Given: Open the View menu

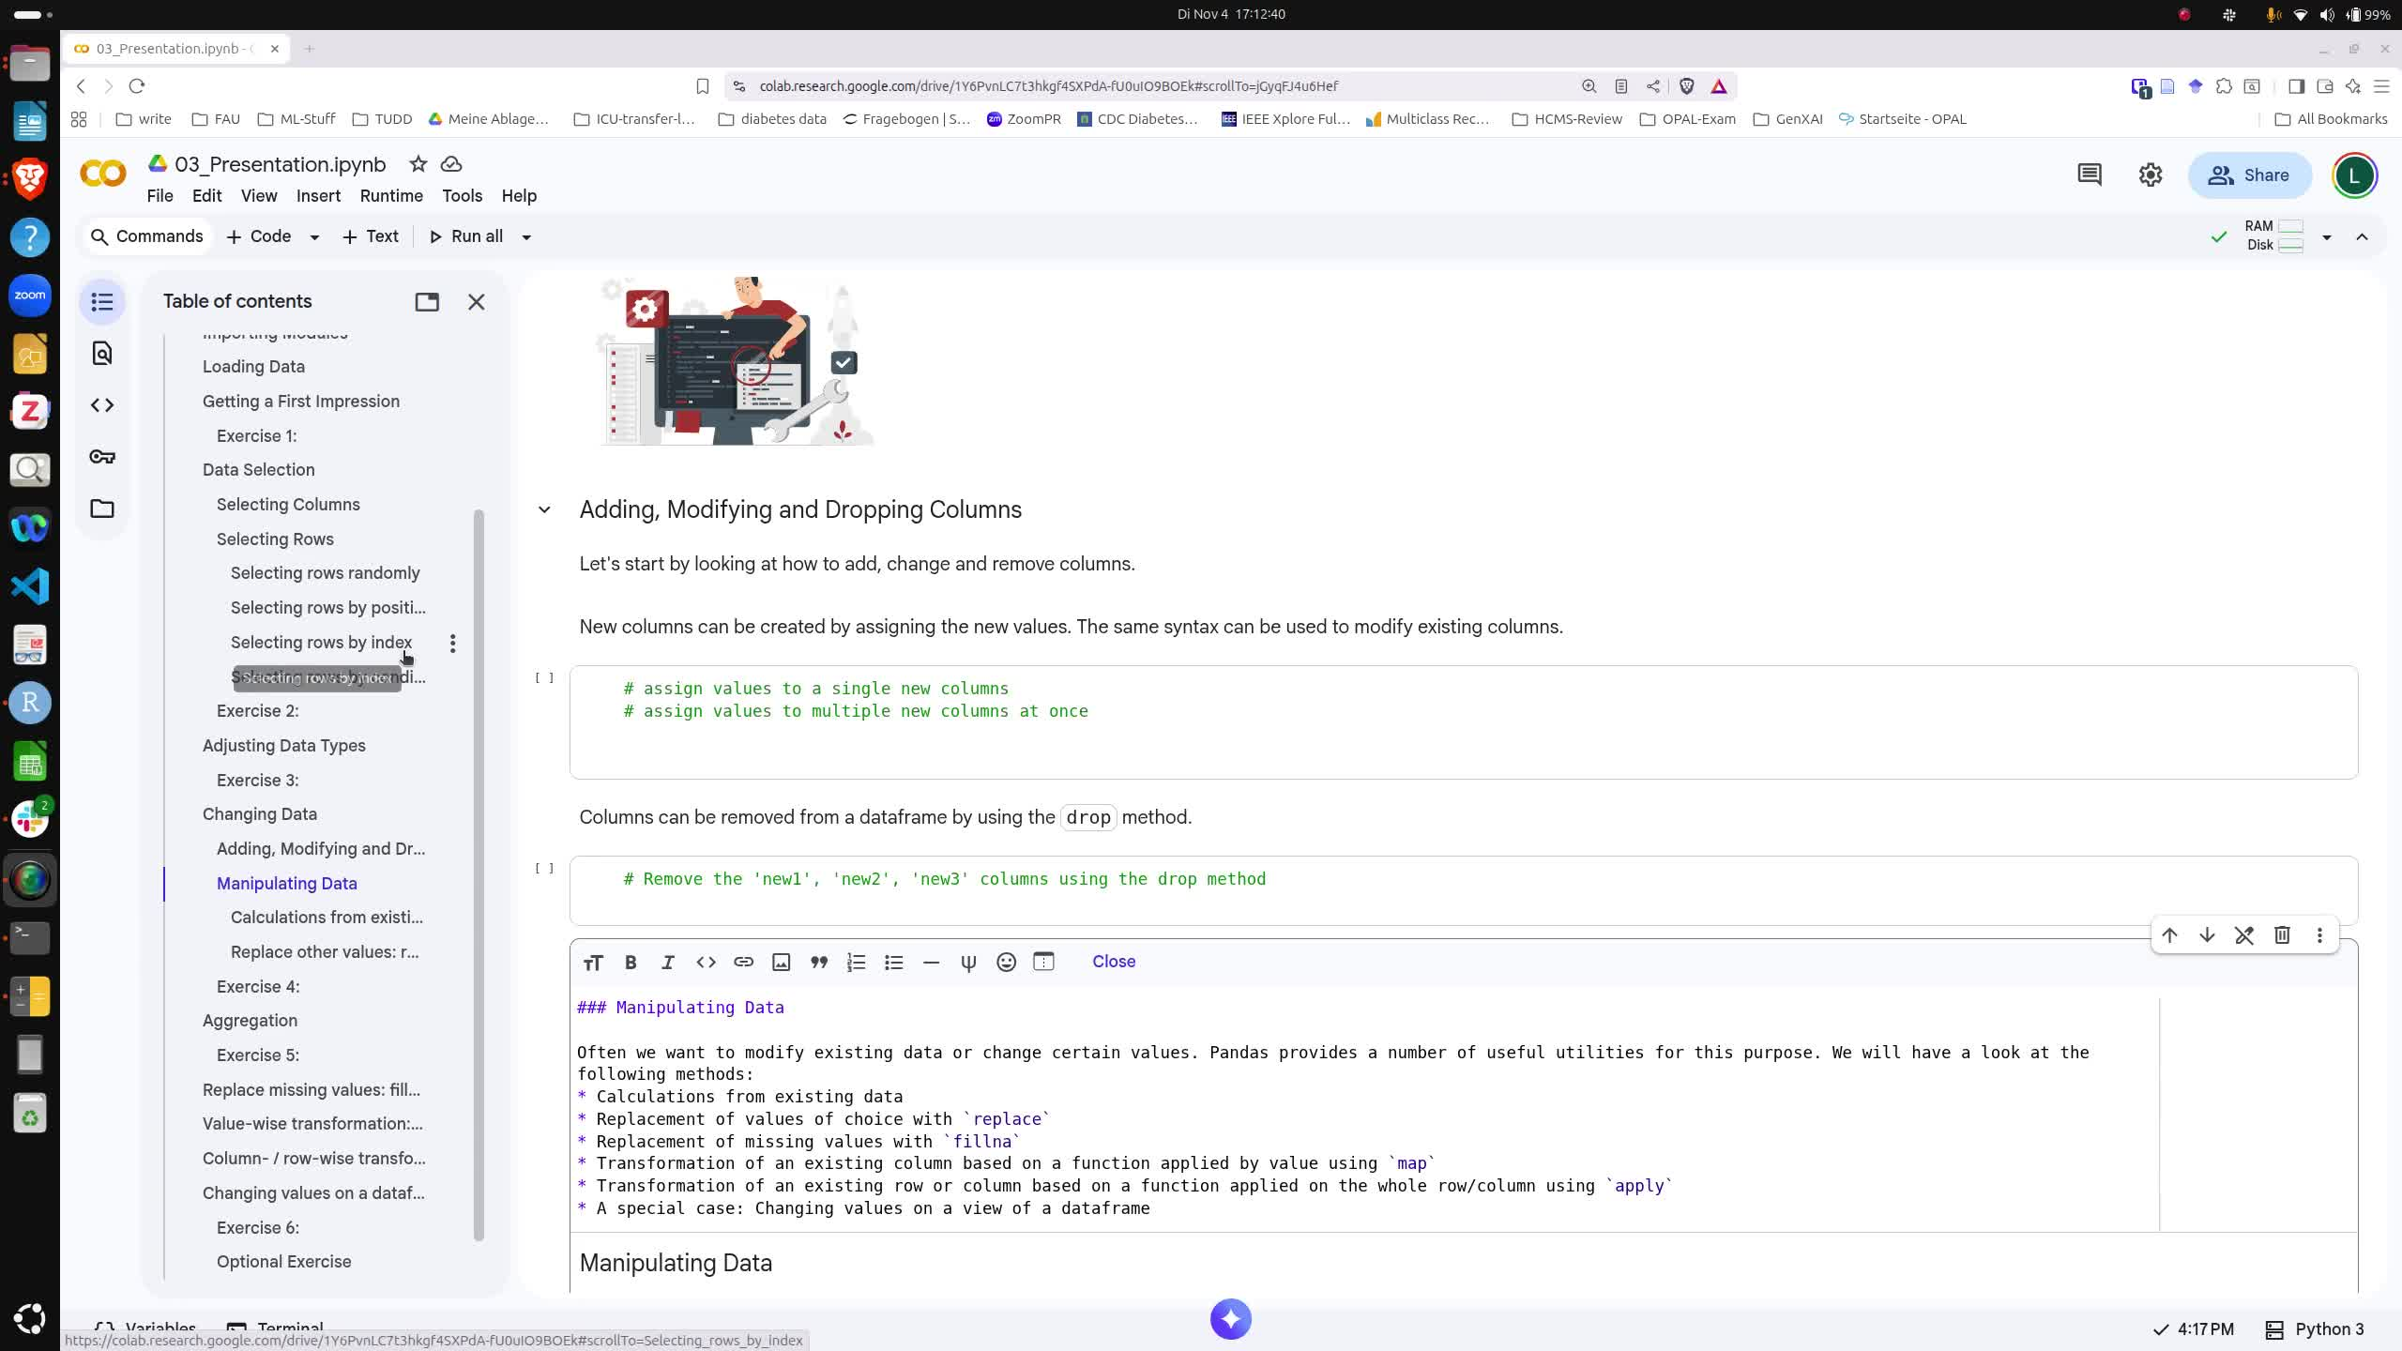Looking at the screenshot, I should pos(259,196).
